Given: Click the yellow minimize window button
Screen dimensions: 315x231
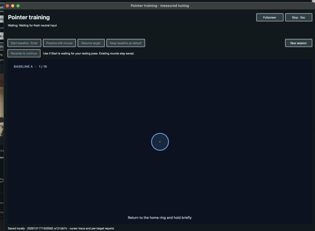Looking at the screenshot, I should coord(13,6).
